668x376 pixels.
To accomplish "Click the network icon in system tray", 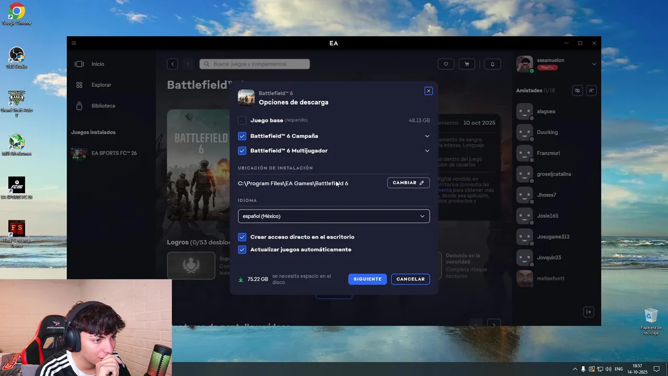I will point(600,369).
